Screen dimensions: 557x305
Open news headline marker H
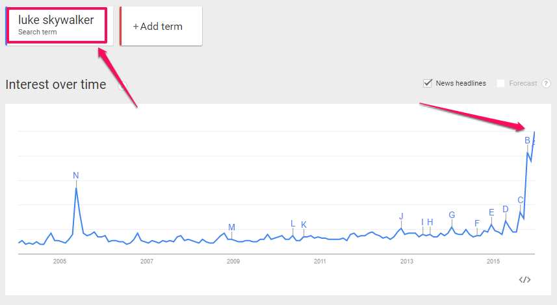[x=430, y=222]
